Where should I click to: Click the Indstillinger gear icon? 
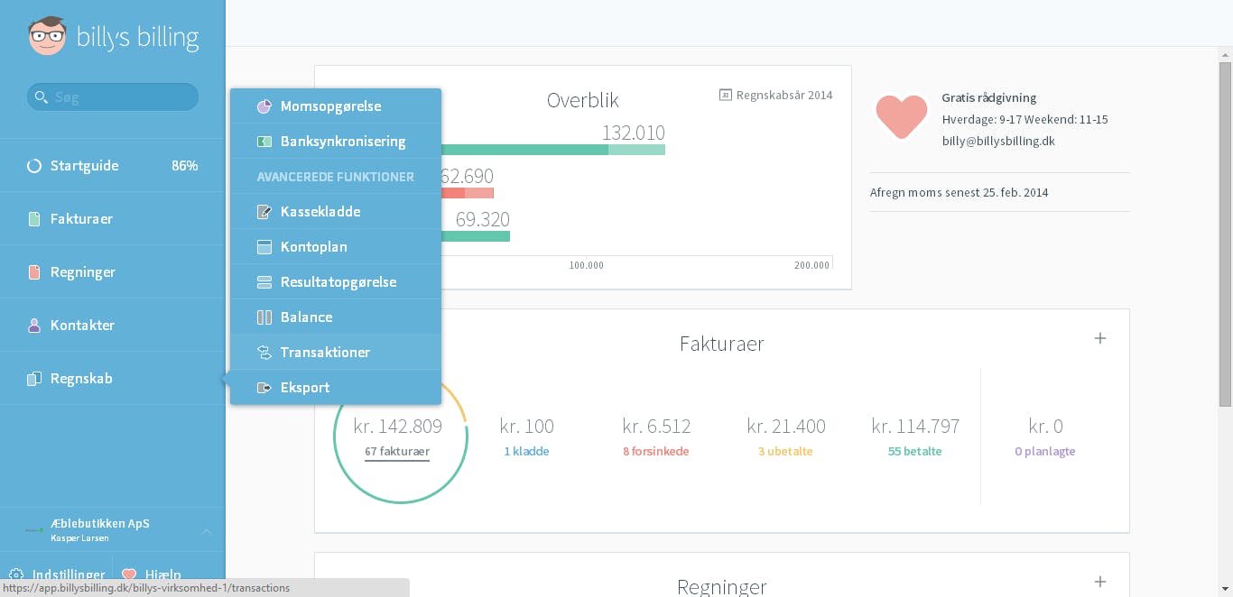click(x=17, y=574)
